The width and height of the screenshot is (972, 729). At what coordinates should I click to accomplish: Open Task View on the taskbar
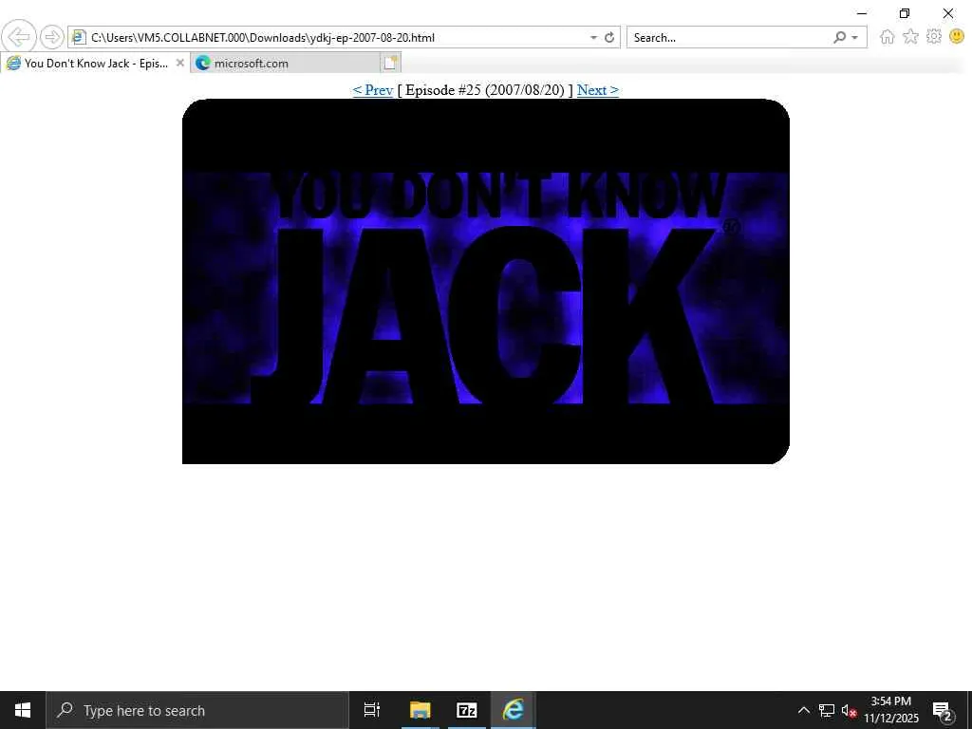tap(372, 710)
